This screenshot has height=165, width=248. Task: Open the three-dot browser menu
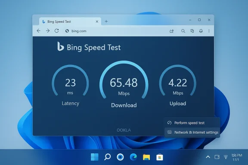(x=209, y=31)
